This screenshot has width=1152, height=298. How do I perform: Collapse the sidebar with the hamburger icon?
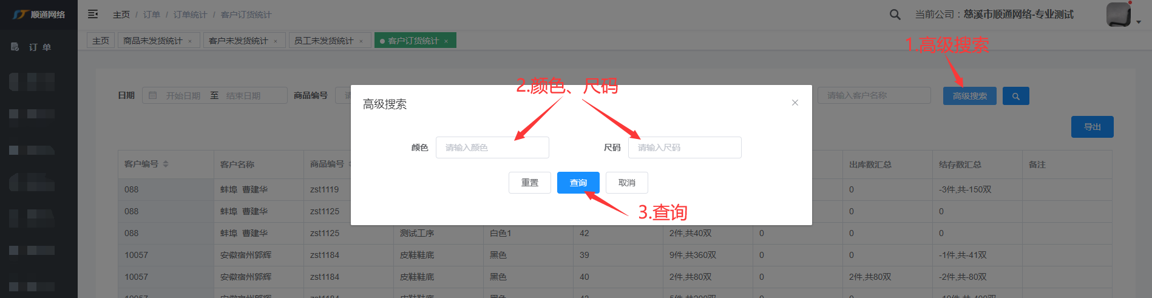pos(93,14)
